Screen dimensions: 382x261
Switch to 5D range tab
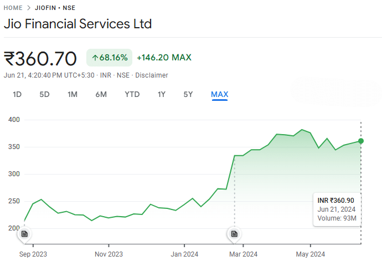pos(45,94)
